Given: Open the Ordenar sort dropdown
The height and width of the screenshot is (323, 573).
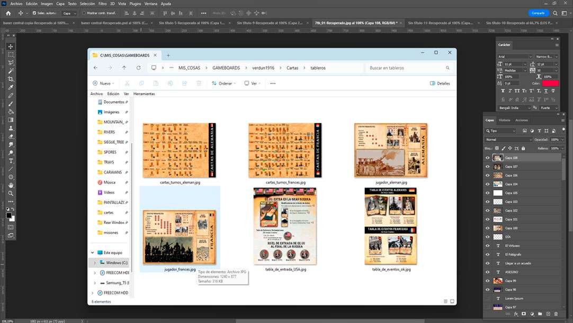Looking at the screenshot, I should coord(223,84).
